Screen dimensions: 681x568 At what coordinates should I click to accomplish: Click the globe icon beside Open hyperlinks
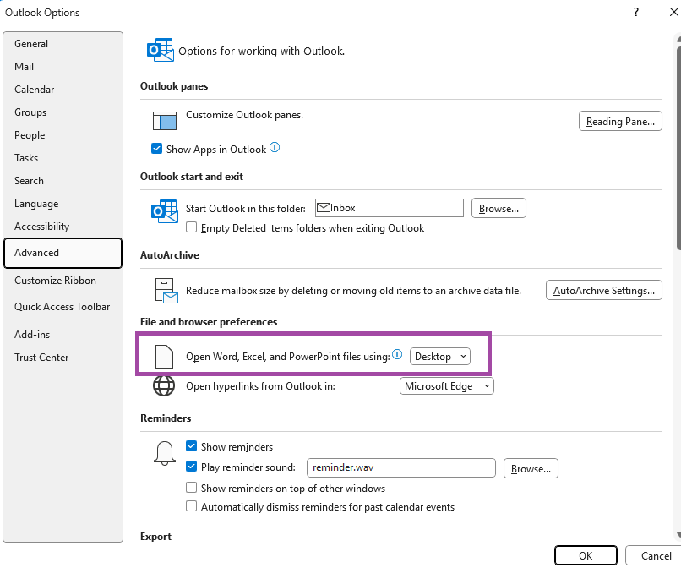click(164, 385)
